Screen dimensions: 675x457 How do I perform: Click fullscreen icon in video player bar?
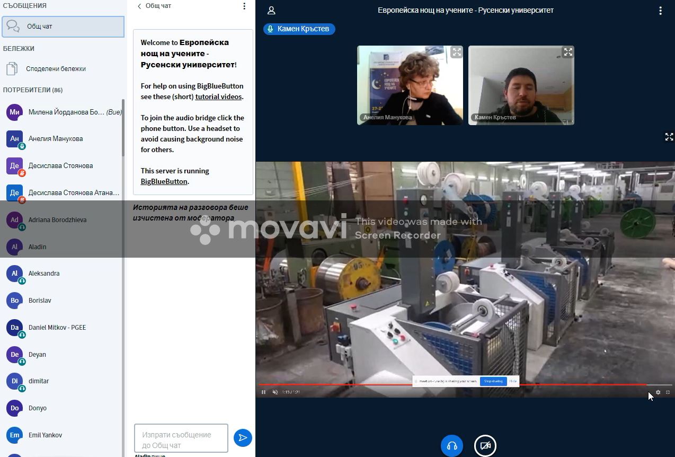coord(668,392)
